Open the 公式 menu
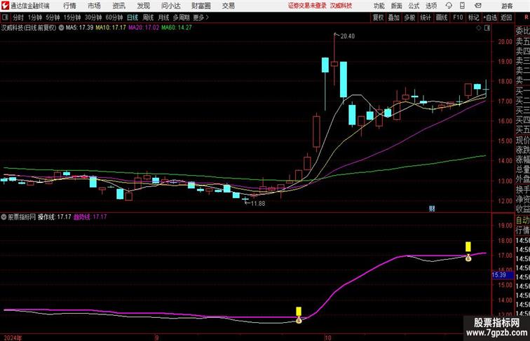 pos(414,6)
